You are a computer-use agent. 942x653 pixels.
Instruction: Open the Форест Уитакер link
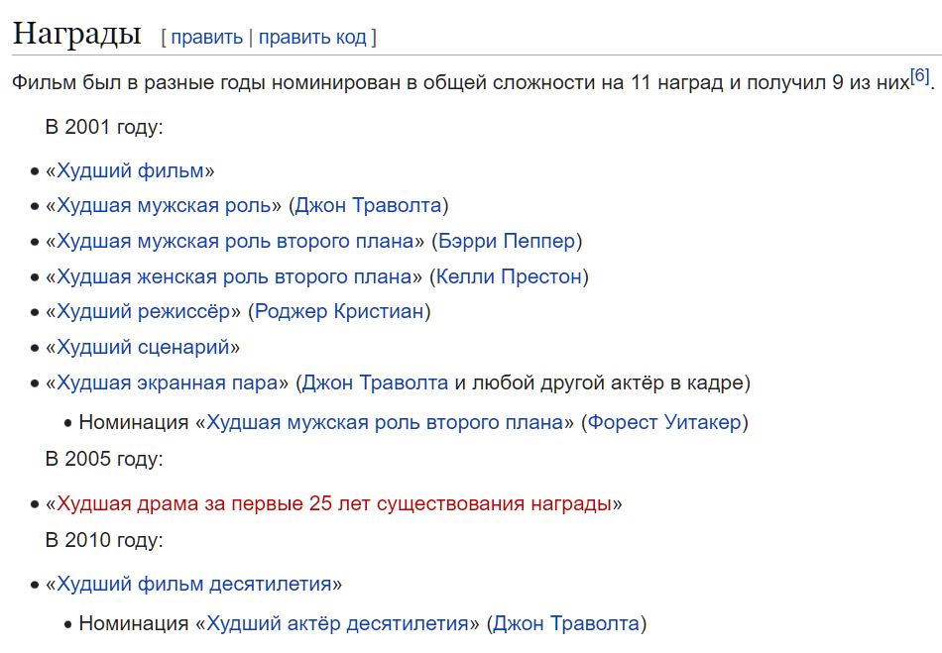tap(664, 422)
